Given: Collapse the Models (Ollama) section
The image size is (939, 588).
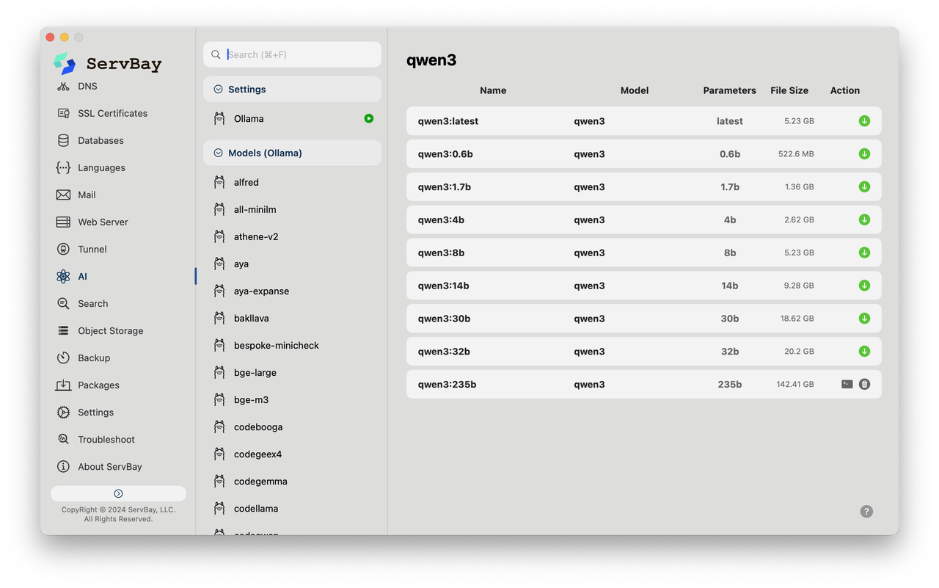Looking at the screenshot, I should click(218, 153).
